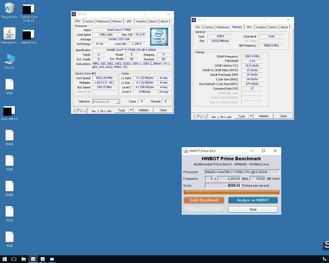This screenshot has width=329, height=263.
Task: Click the system tray security icon
Action: click(324, 259)
